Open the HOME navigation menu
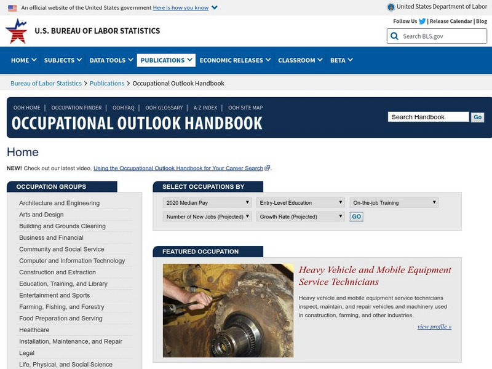Screen dimensions: 492x369 [x=23, y=60]
